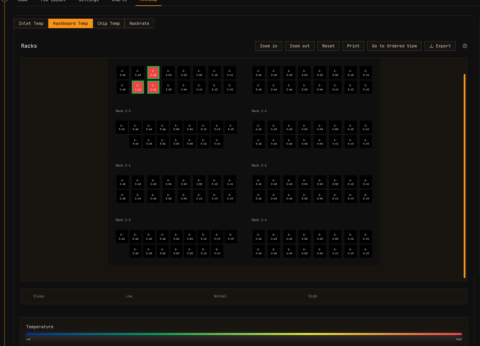The image size is (480, 346).
Task: Click the help question mark icon
Action: click(x=465, y=46)
